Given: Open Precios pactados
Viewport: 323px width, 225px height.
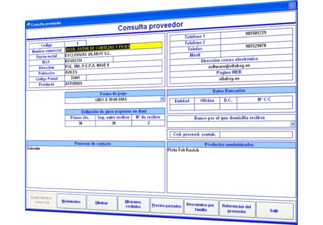Looking at the screenshot, I should coord(166,206).
